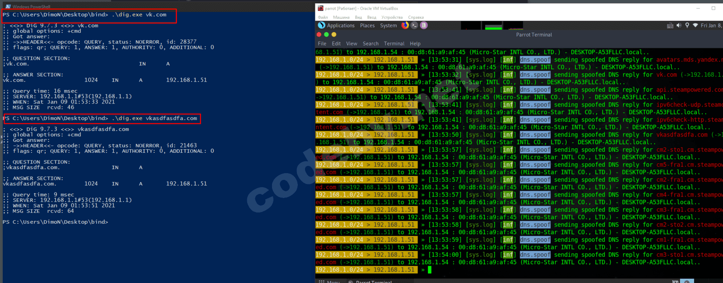This screenshot has width=723, height=283.
Task: Click 'Query time: 9 msec' in PowerShell
Action: pyautogui.click(x=43, y=194)
